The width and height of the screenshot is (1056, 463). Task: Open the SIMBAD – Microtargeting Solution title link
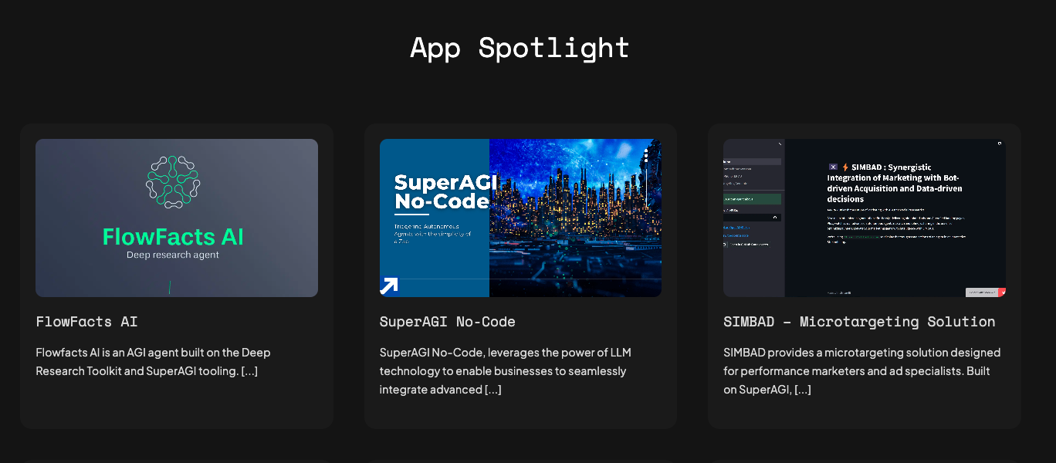pyautogui.click(x=859, y=322)
